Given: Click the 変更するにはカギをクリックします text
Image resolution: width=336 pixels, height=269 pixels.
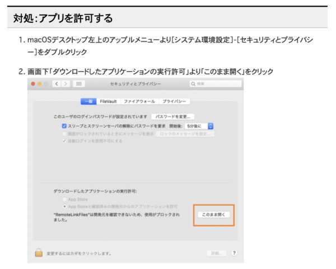Looking at the screenshot, I should (79, 253).
